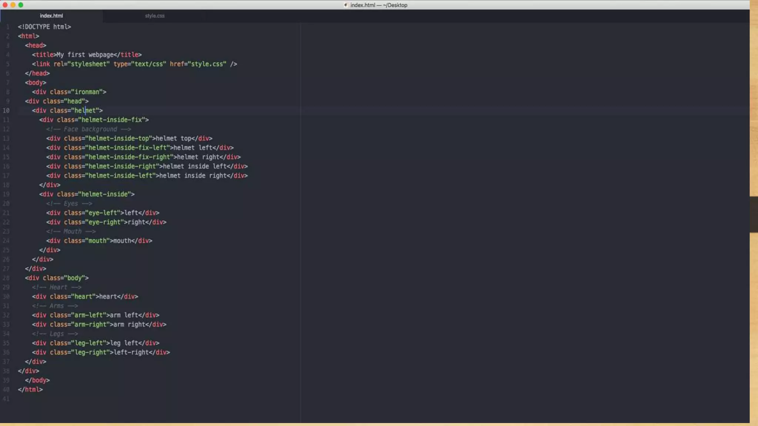Viewport: 758px width, 426px height.
Task: Click line number 19 in the gutter
Action: [6, 194]
